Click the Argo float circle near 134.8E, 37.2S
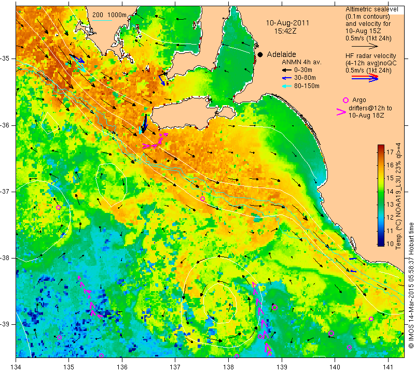Image resolution: width=415 pixels, height=373 pixels. pyautogui.click(x=58, y=207)
